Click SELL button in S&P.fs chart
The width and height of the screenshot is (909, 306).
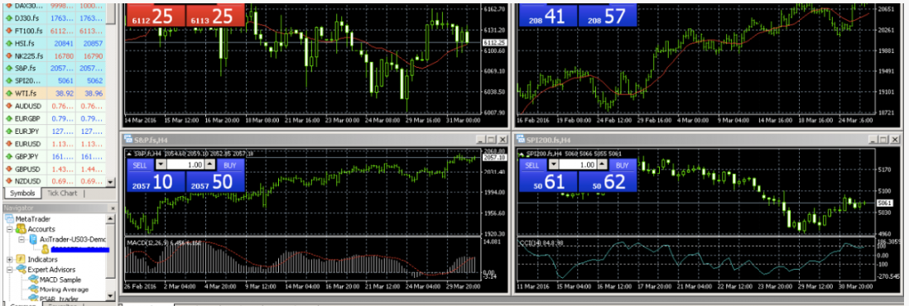pyautogui.click(x=140, y=165)
